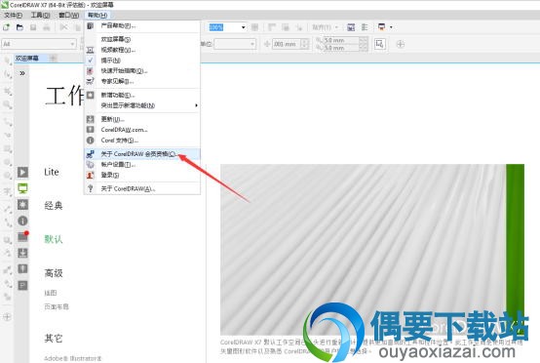The height and width of the screenshot is (363, 540).
Task: Select the 经典 (Classic) workspace option
Action: [54, 206]
